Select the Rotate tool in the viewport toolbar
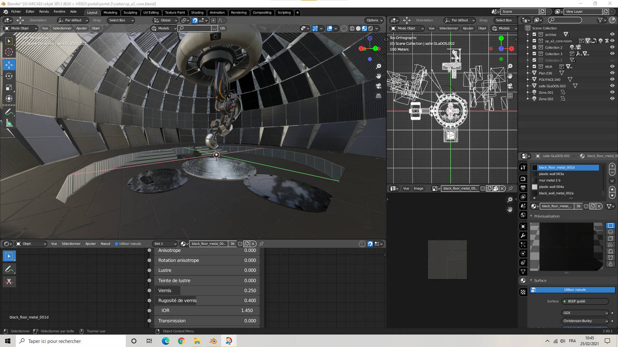Screen dimensions: 618x347 coord(9,76)
